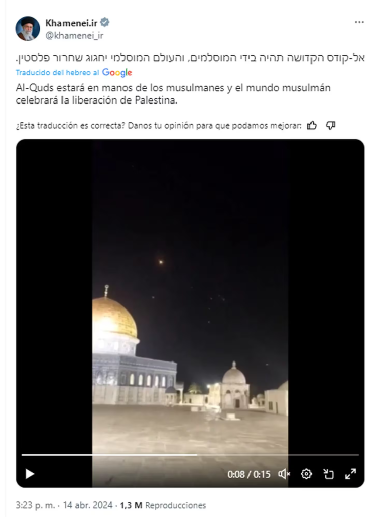The image size is (373, 517).
Task: Rate translation with thumbs up
Action: point(312,126)
